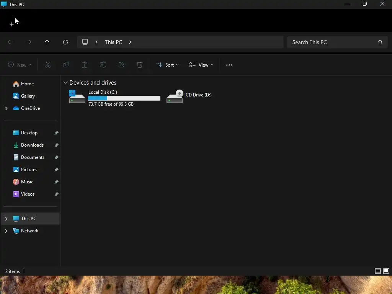The image size is (392, 294).
Task: Click the 'Devices and drives' heading
Action: [x=93, y=83]
